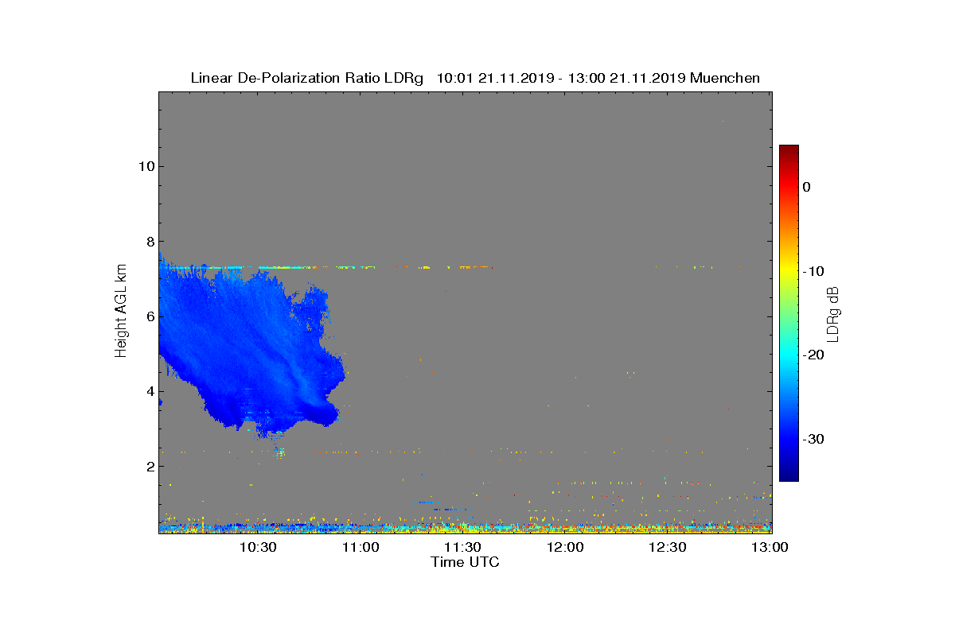This screenshot has height=636, width=955.
Task: Click the colorbar value 0
Action: [806, 187]
